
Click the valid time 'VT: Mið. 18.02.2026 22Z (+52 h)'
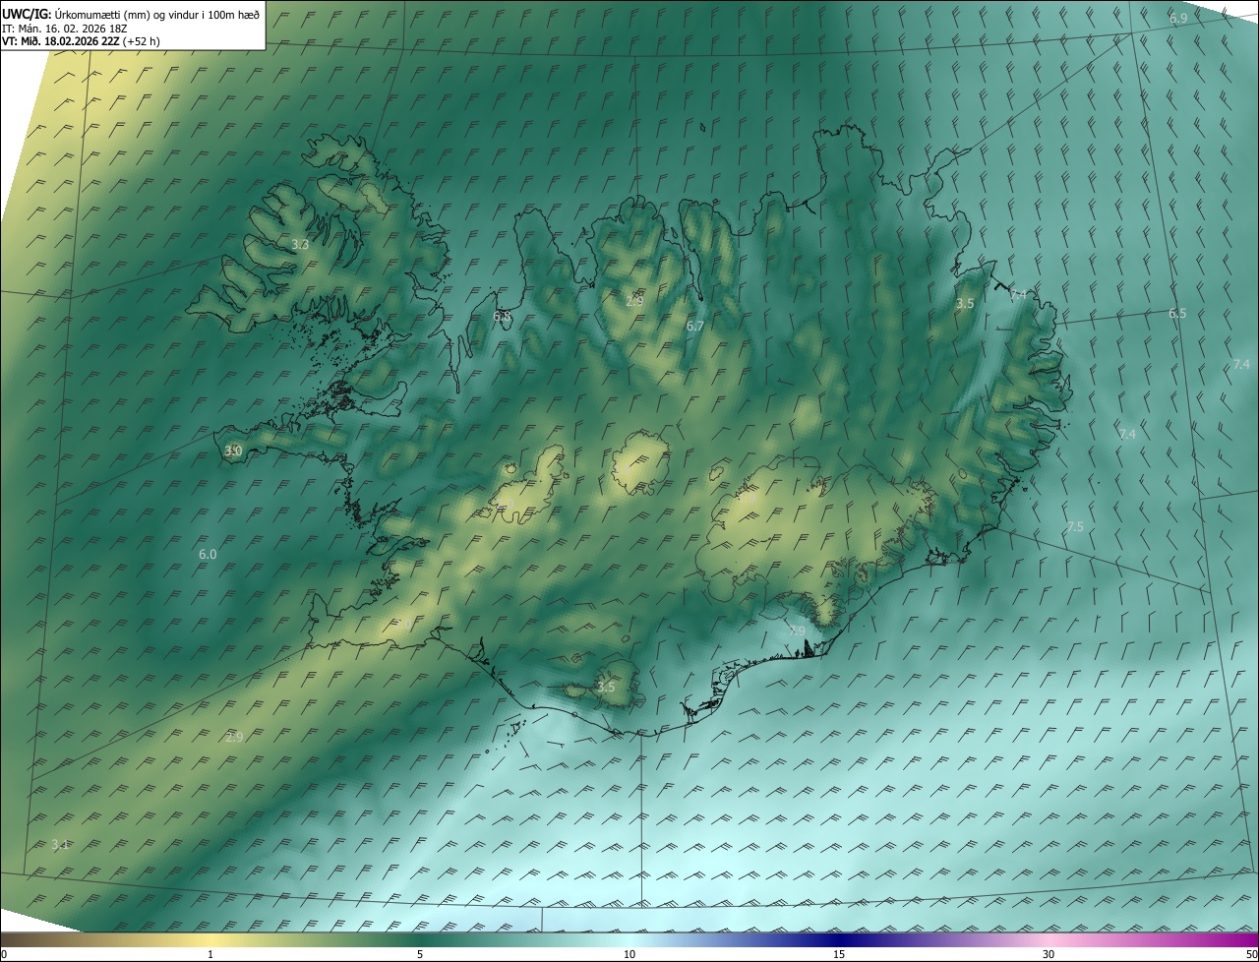click(x=82, y=42)
